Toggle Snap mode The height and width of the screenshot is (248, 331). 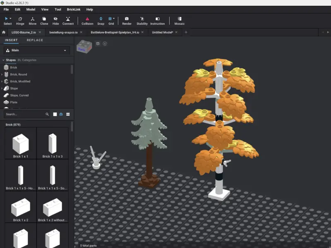(101, 21)
